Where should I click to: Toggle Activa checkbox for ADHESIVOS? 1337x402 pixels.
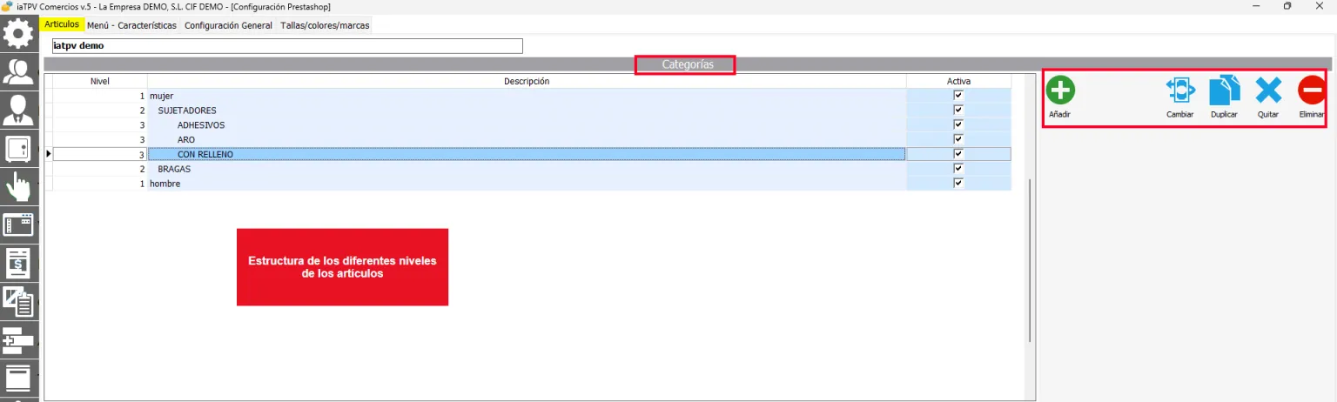pyautogui.click(x=958, y=124)
